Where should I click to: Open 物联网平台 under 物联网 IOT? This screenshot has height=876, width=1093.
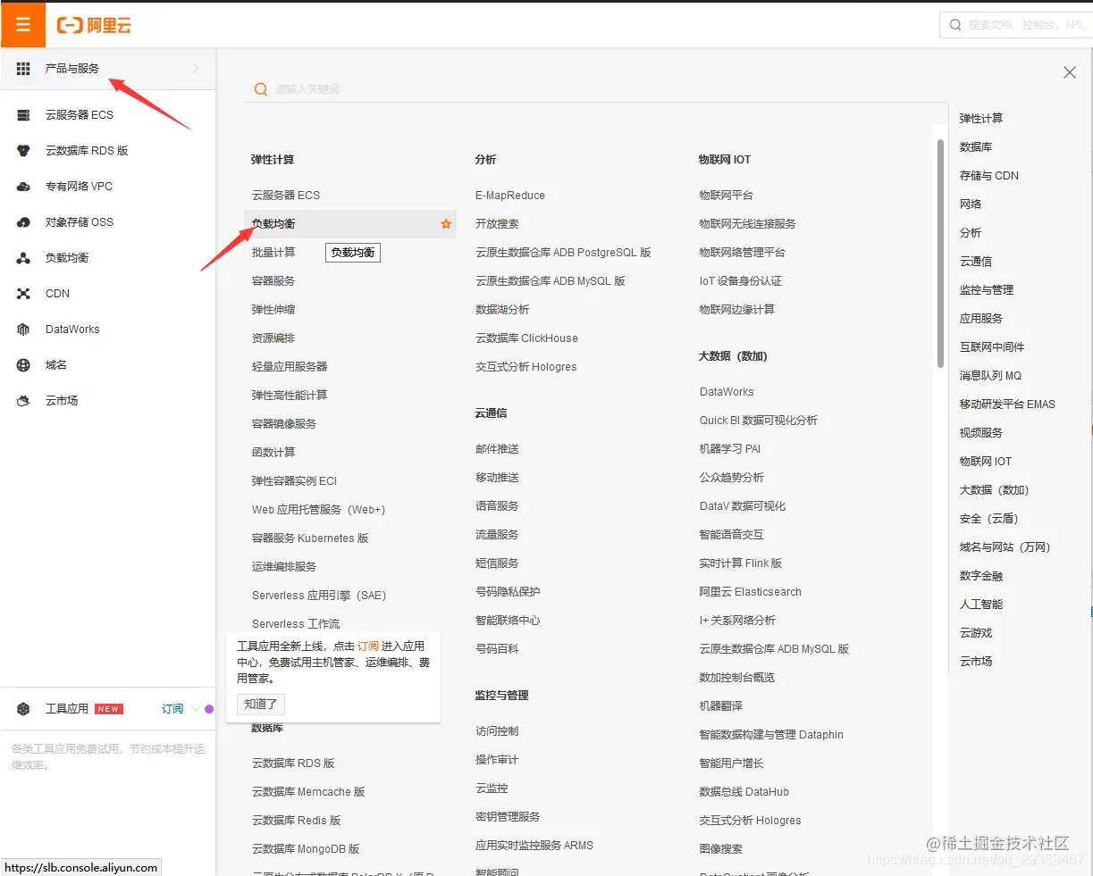726,196
